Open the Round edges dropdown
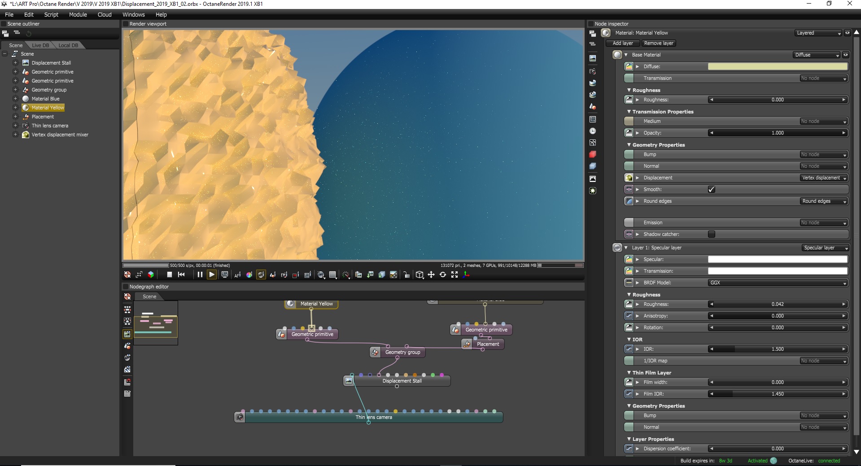 [824, 201]
